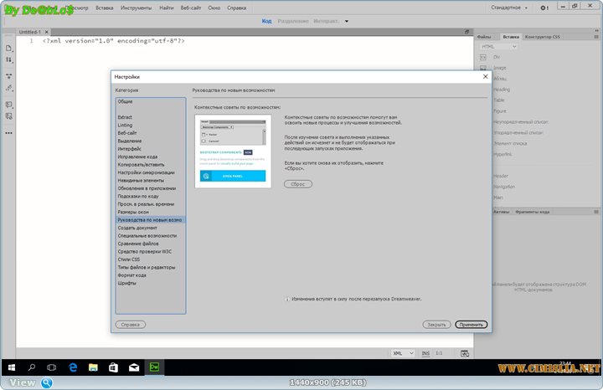Open the Windows Store taskbar icon
The height and width of the screenshot is (390, 603).
coord(113,367)
